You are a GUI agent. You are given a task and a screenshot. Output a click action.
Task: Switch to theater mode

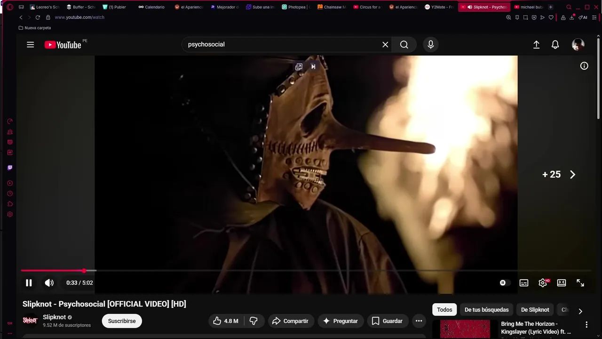(562, 282)
